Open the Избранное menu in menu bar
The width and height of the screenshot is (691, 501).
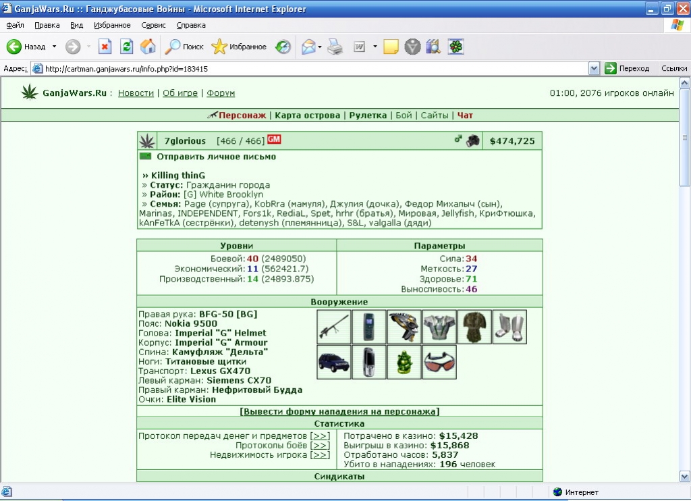point(113,25)
